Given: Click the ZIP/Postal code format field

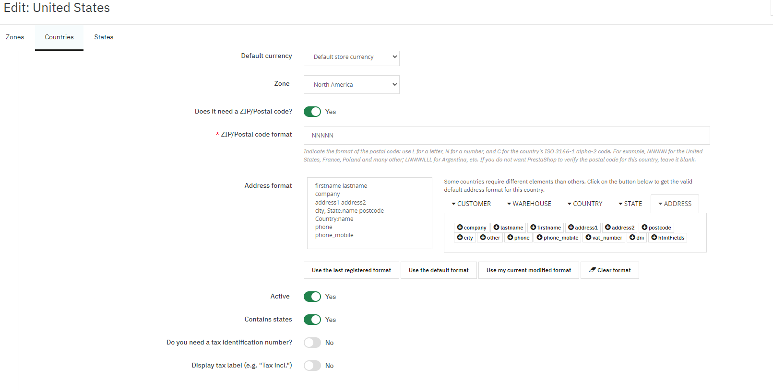Looking at the screenshot, I should 506,136.
